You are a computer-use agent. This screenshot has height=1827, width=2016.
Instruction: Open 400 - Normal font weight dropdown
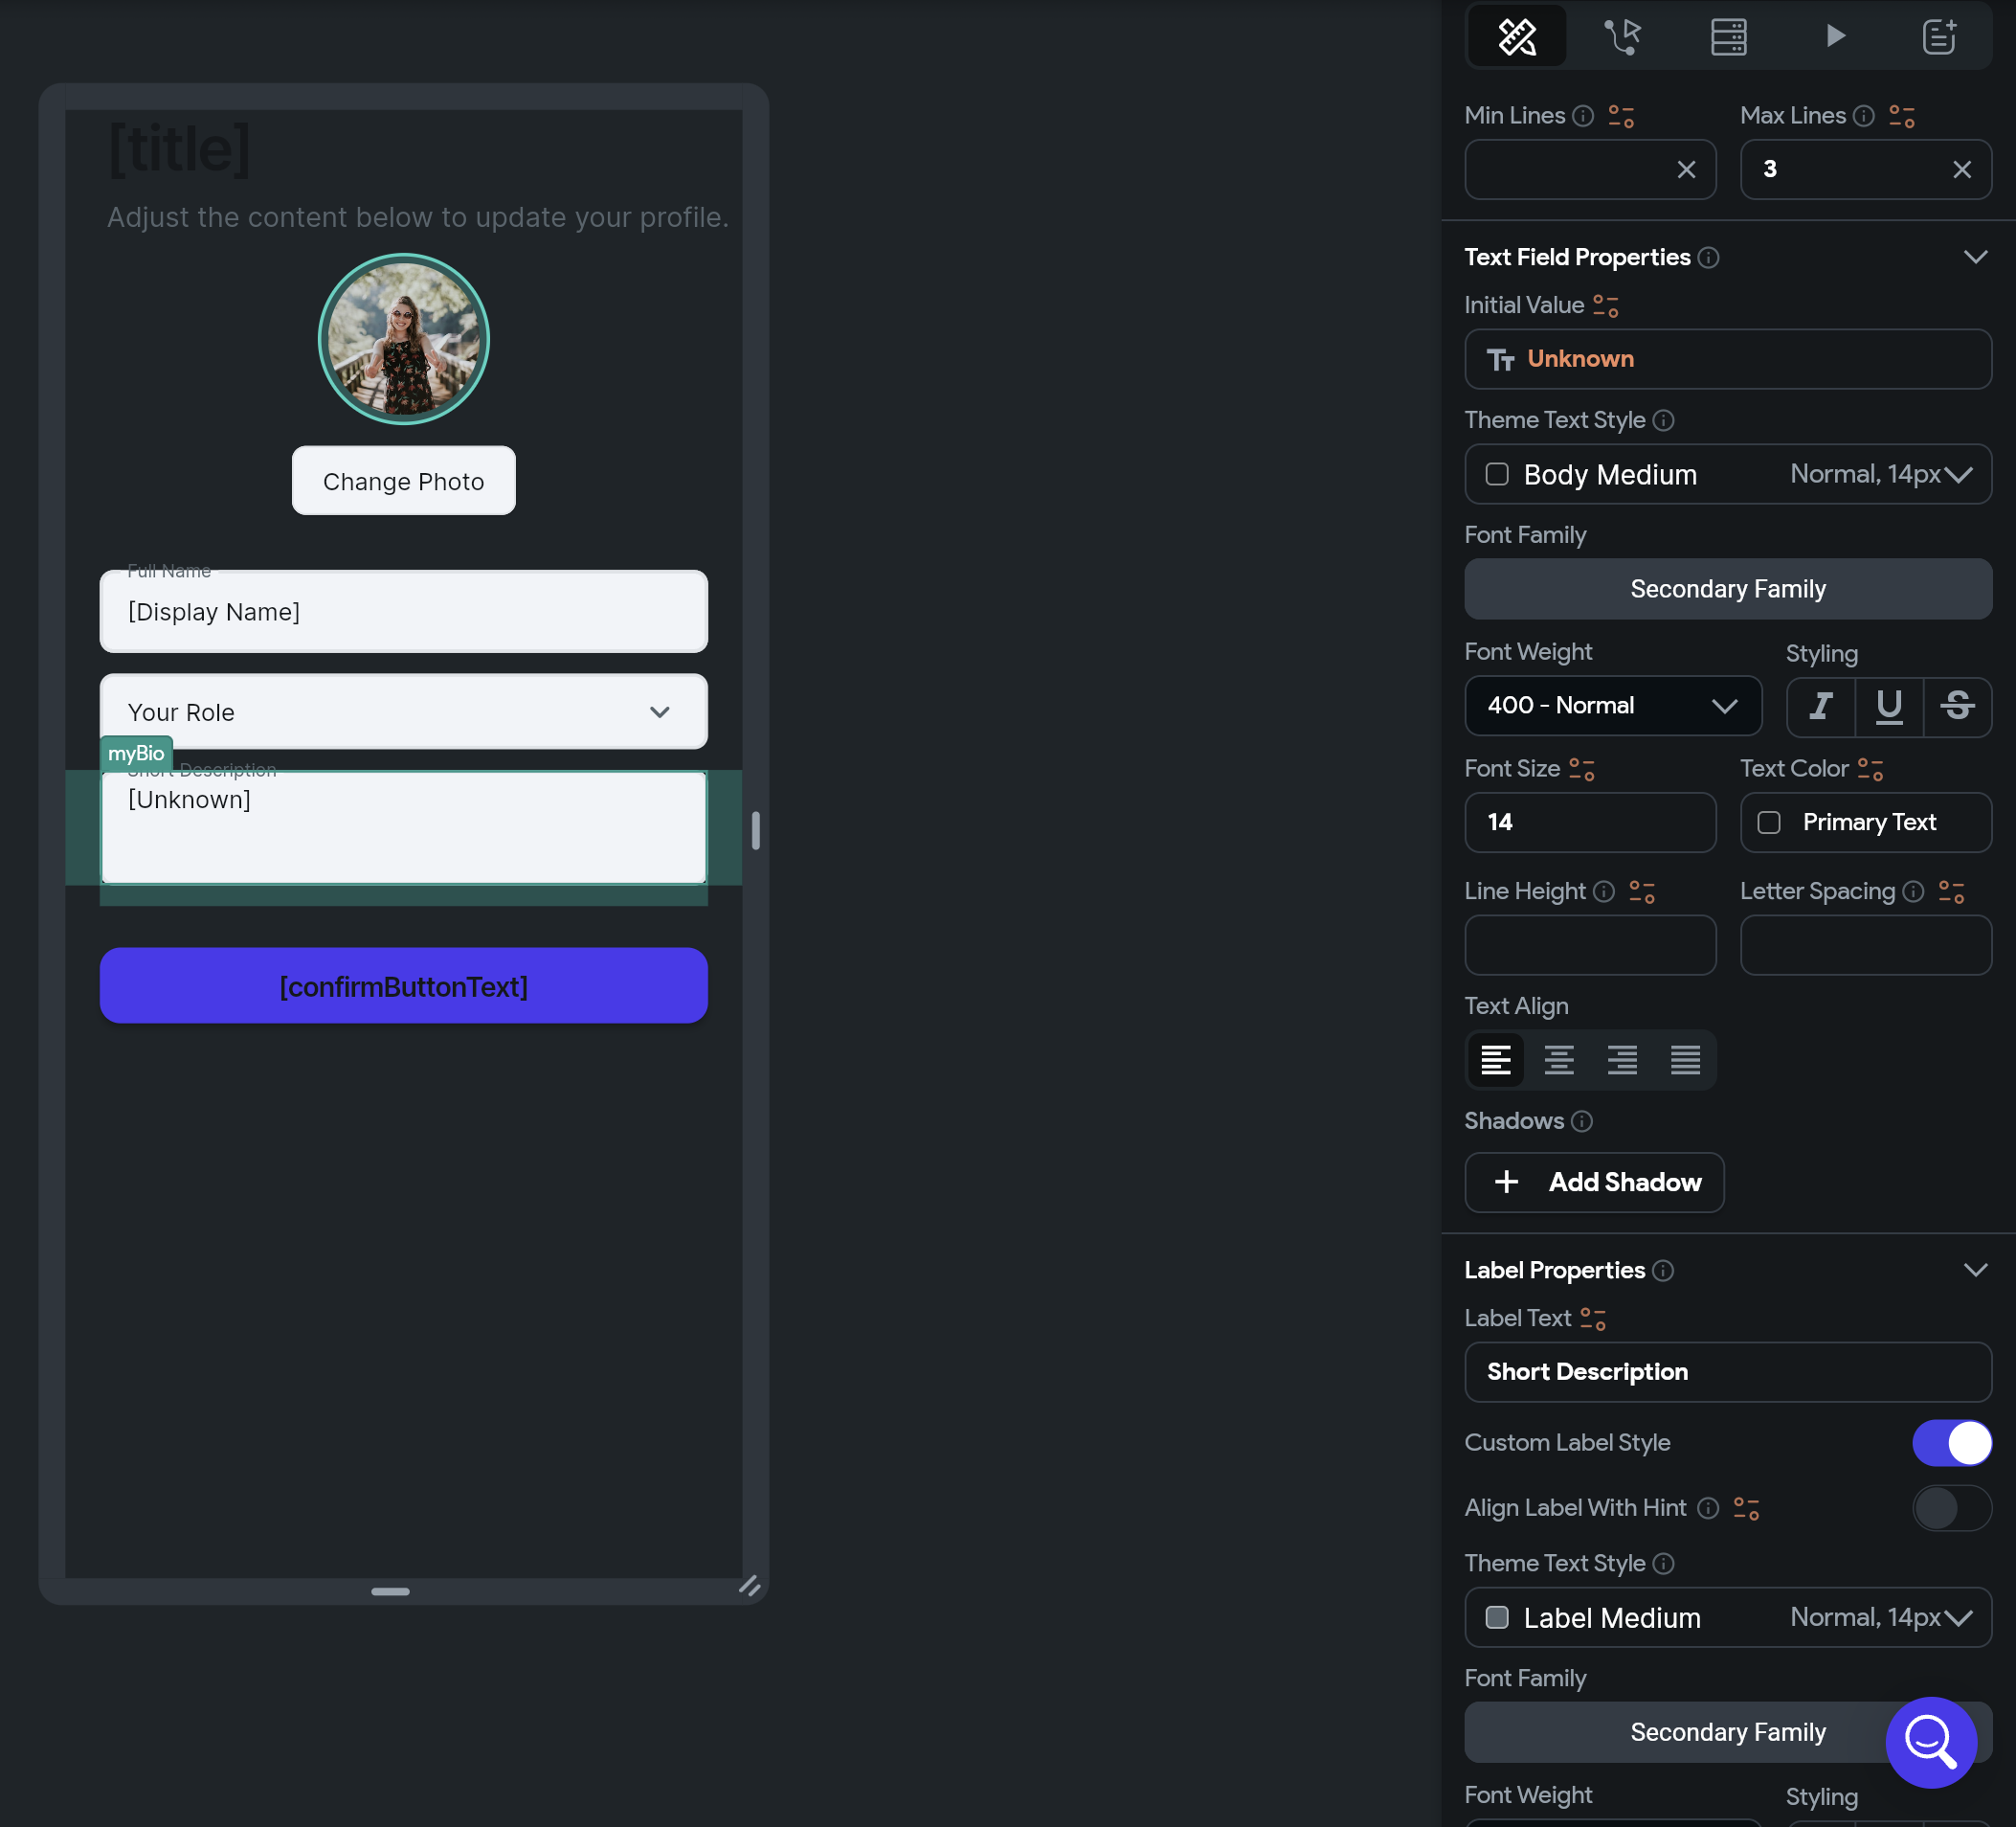tap(1612, 706)
